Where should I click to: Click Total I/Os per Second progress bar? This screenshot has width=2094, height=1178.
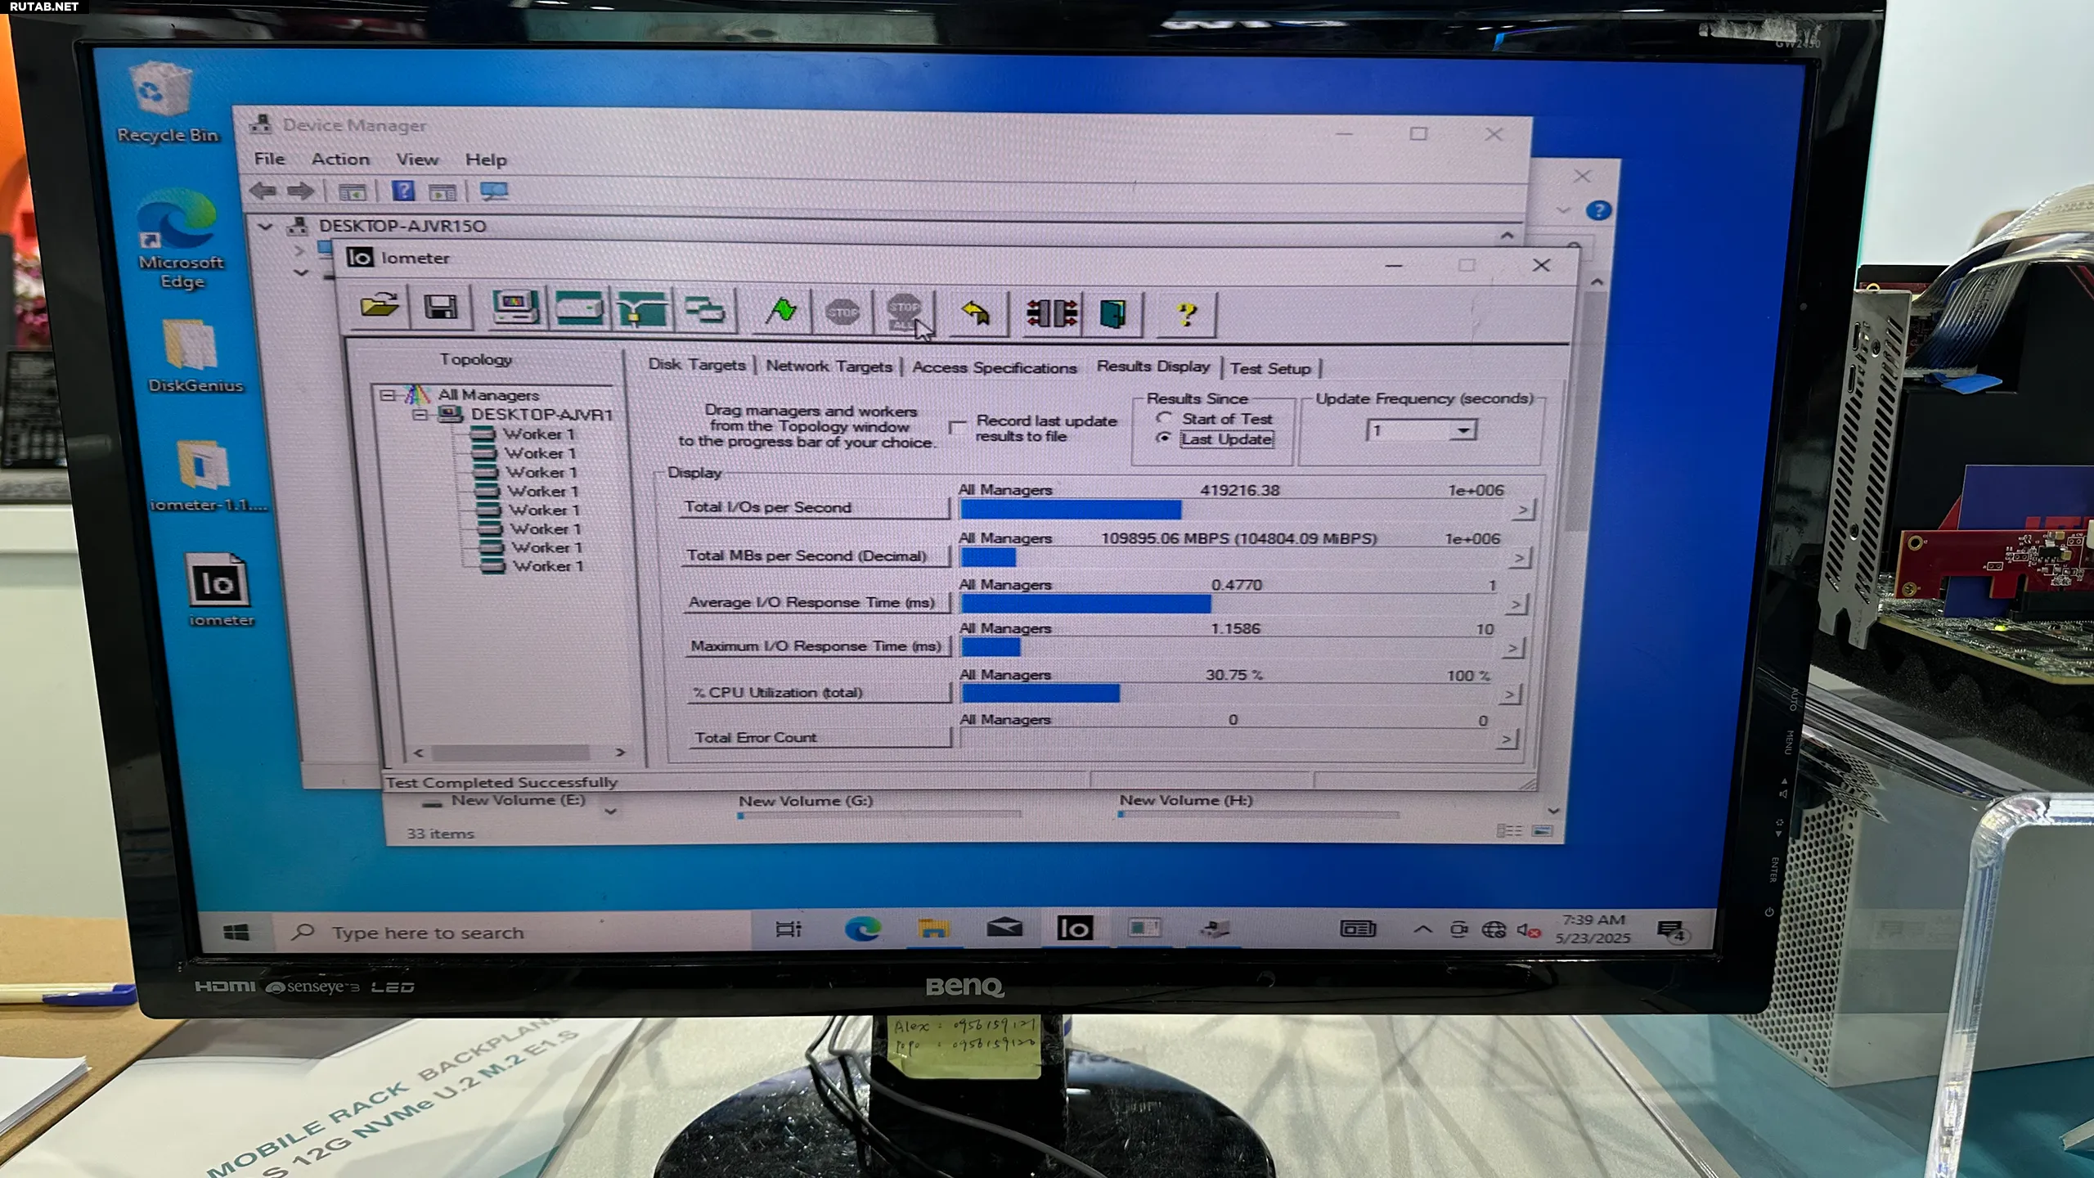[1235, 510]
